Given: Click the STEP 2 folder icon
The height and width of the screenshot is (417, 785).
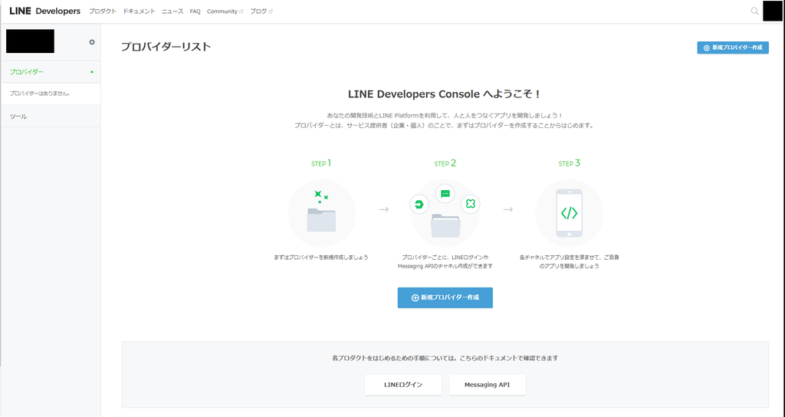Looking at the screenshot, I should point(445,225).
